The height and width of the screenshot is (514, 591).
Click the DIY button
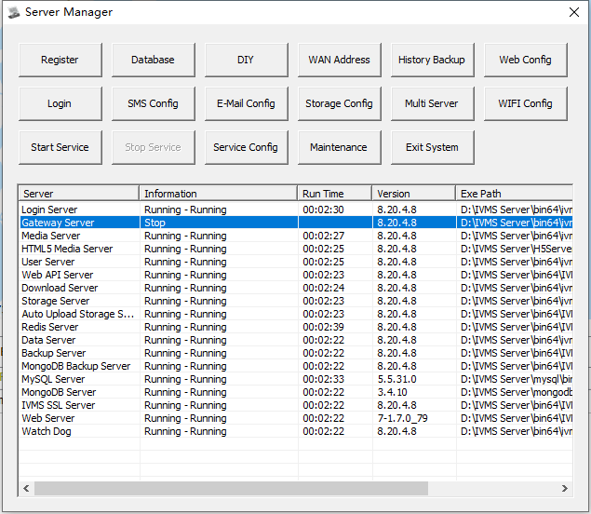point(247,60)
